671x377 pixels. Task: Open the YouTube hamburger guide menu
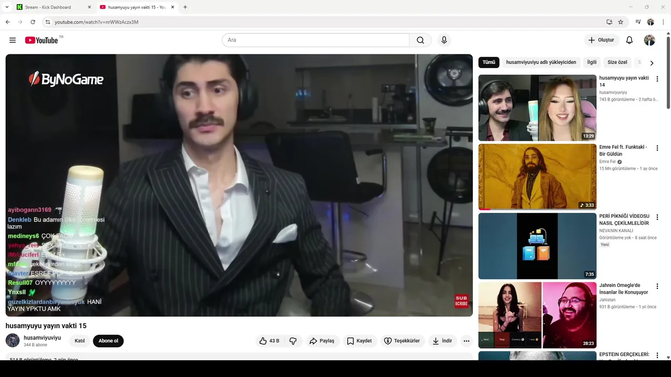tap(13, 40)
